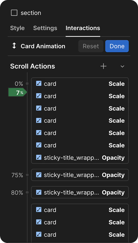The image size is (138, 243).
Task: Click the brush icon on sticky-title_wrapper at 80%
Action: coord(39,192)
